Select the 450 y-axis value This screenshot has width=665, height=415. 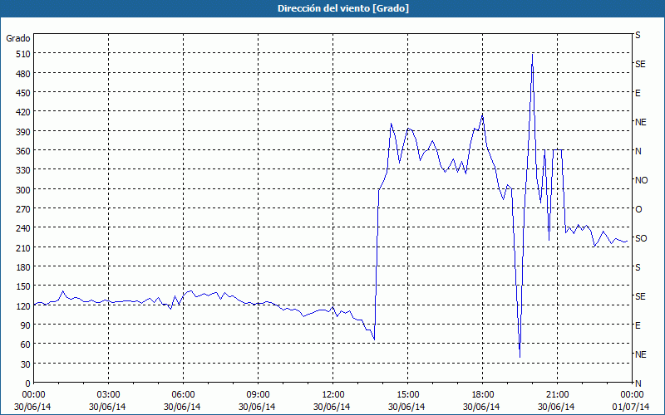coord(23,93)
